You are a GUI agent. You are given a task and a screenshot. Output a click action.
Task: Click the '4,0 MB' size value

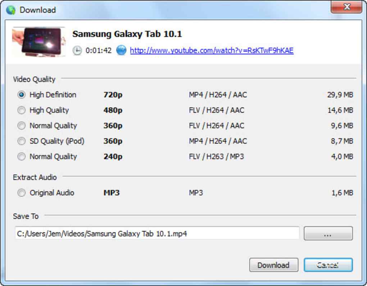[x=342, y=157]
